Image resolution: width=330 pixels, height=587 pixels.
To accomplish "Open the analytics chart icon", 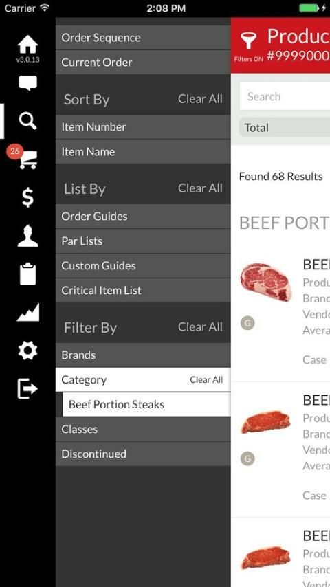I will (x=27, y=313).
